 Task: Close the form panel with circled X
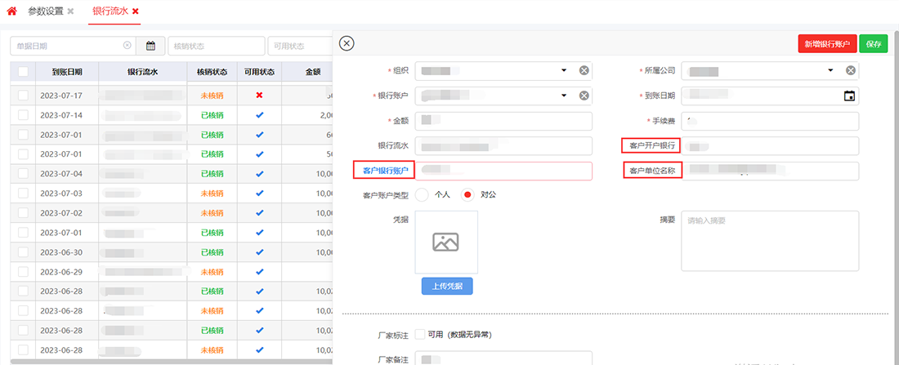(347, 43)
